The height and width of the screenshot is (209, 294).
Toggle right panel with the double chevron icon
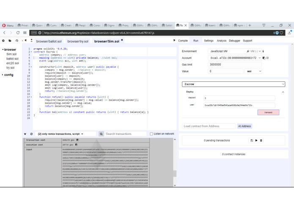(x=174, y=40)
